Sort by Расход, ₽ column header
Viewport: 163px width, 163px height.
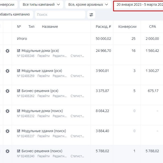(103, 27)
